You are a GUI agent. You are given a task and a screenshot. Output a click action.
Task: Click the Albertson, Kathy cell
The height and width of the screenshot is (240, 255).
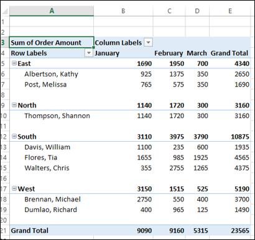(x=52, y=74)
